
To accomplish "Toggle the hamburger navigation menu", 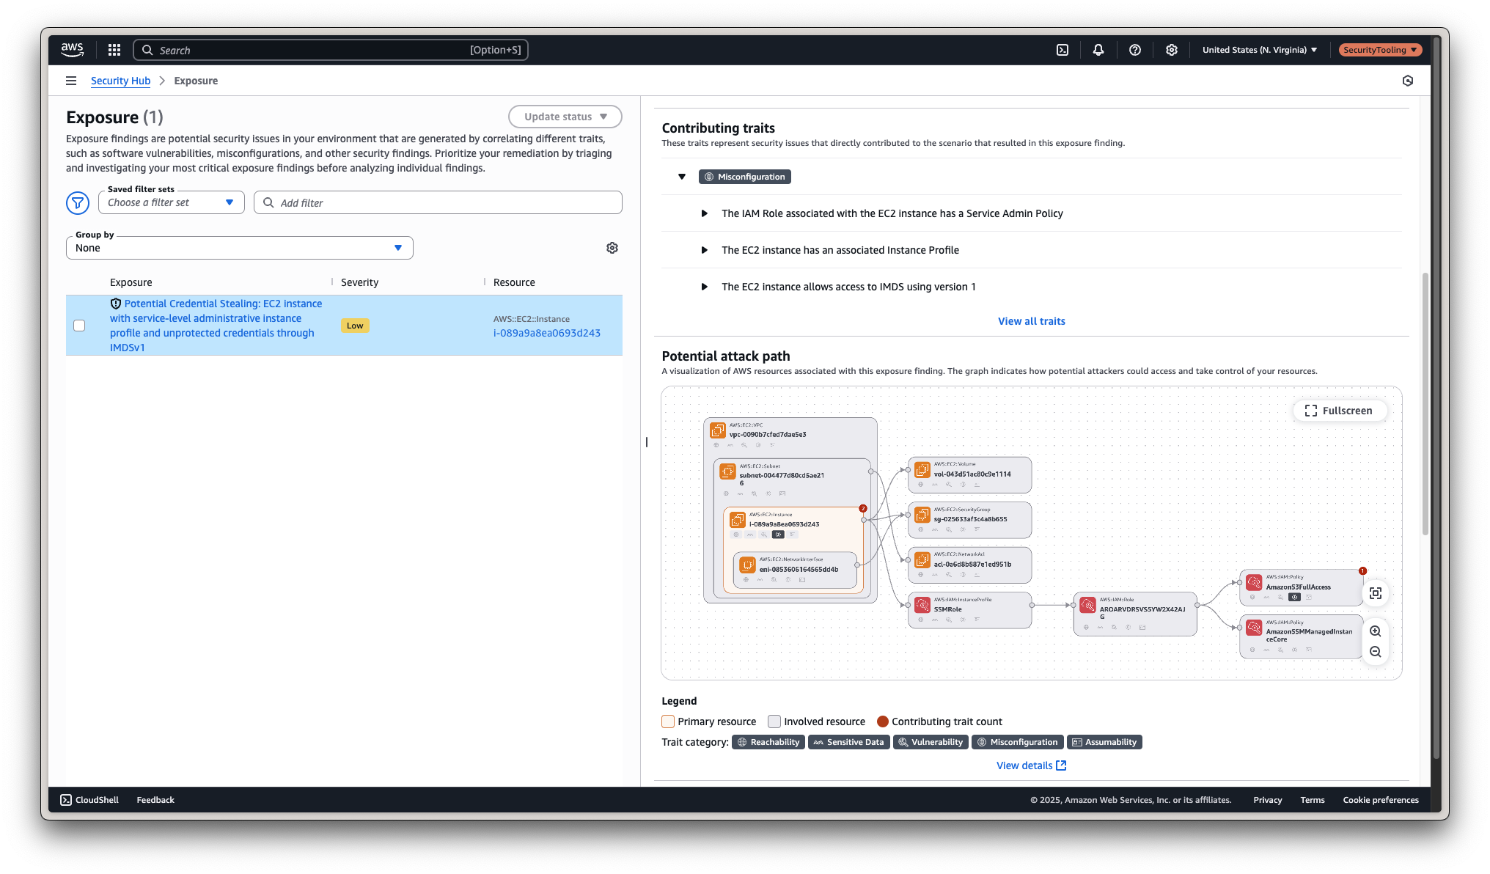I will point(71,81).
